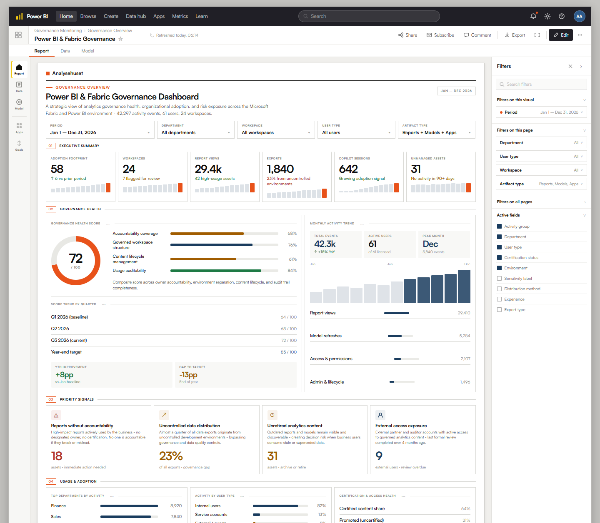
Task: Uncheck the Certification status field
Action: pos(499,258)
